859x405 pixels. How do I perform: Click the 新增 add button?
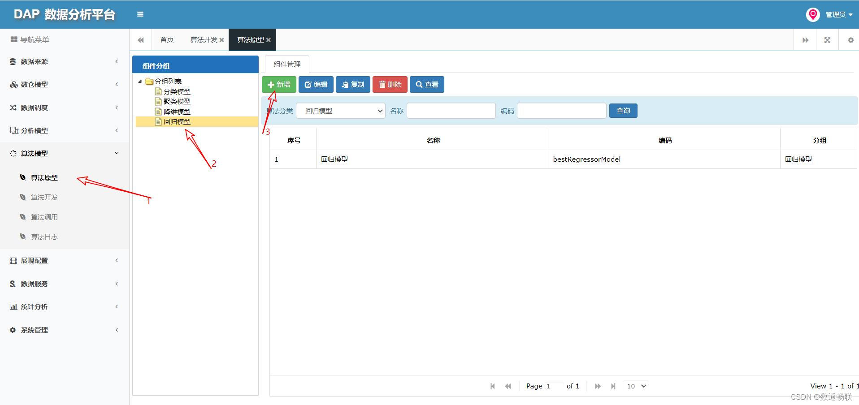coord(279,85)
